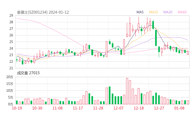Click the price axis value 21
Viewport: 192px width, 114px height.
point(11,68)
